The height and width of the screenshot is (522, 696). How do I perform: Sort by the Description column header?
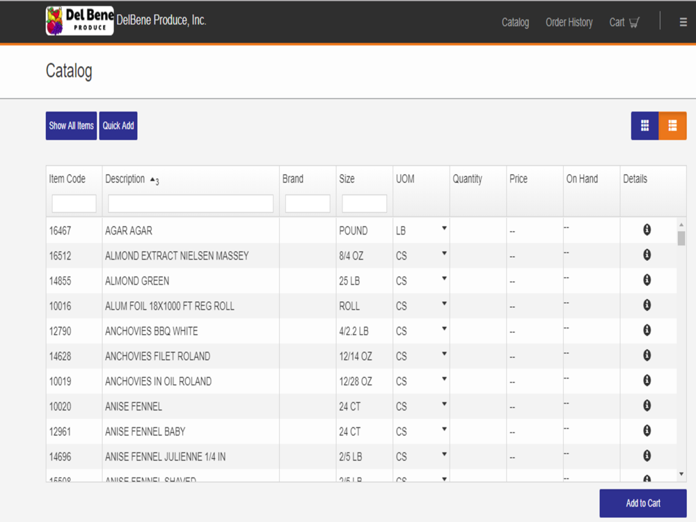pos(125,179)
